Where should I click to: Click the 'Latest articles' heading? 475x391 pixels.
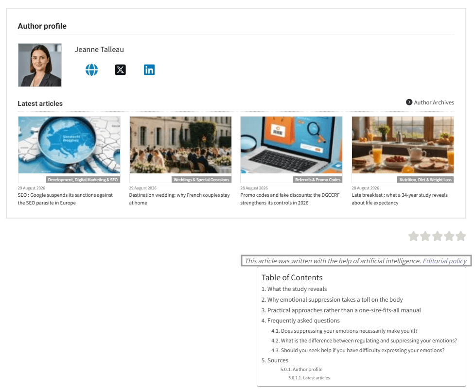click(x=40, y=103)
